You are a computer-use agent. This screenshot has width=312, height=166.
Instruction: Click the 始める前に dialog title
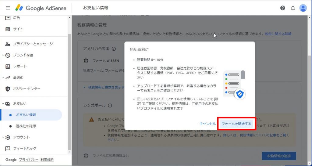[x=139, y=50]
